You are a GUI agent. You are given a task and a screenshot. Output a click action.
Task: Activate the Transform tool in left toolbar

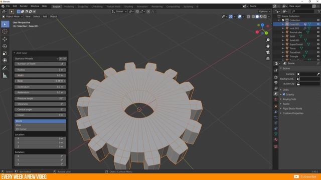(5, 60)
